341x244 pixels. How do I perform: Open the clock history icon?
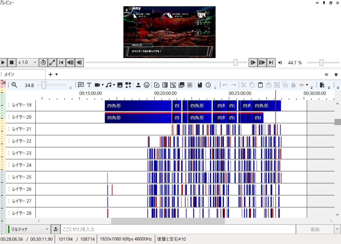pos(208,85)
